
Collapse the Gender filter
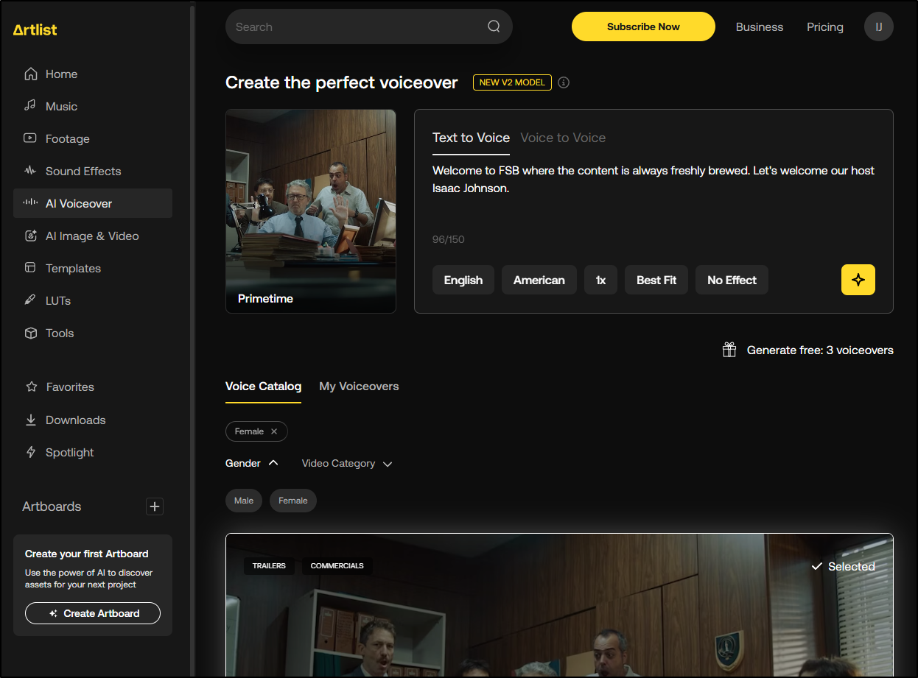[x=252, y=463]
